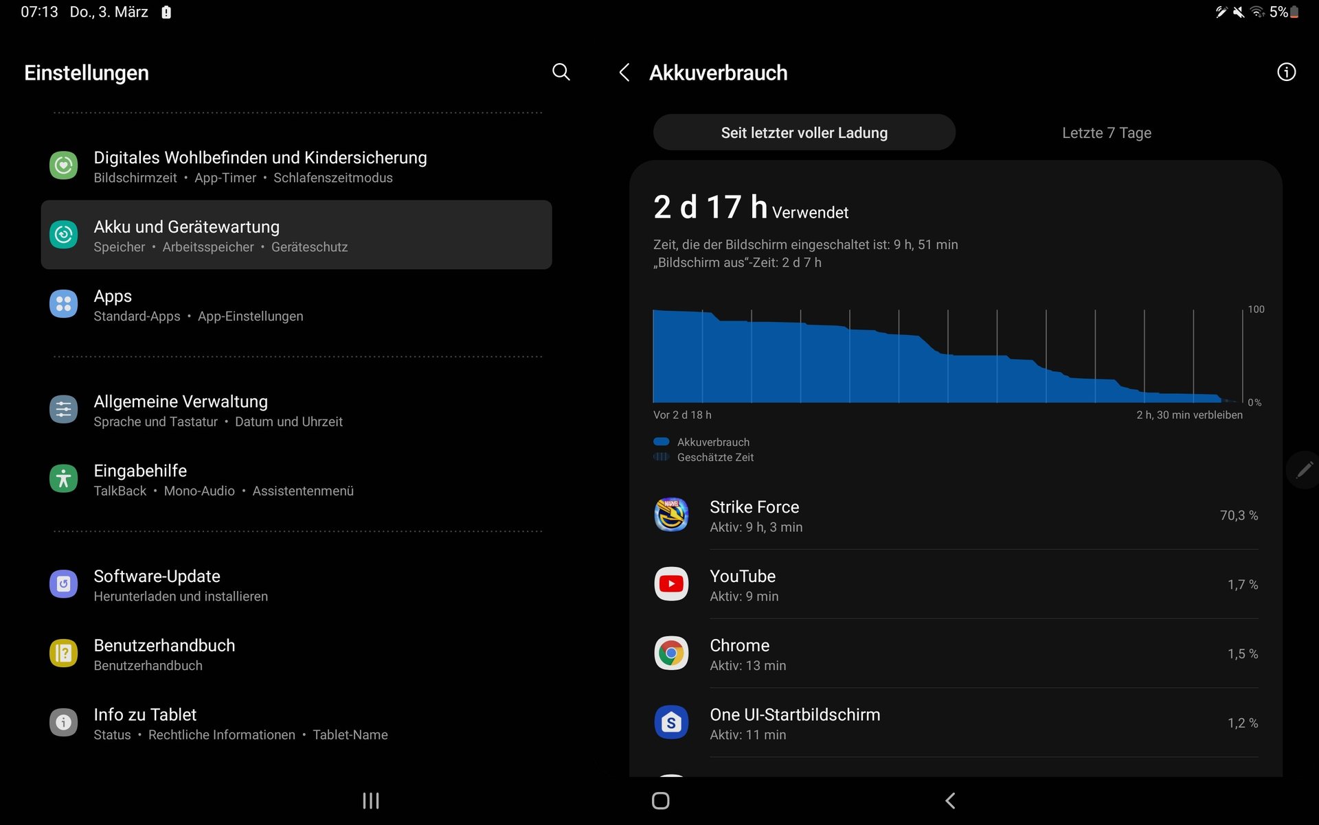This screenshot has height=825, width=1319.
Task: Tap the Eingabehilfe accessibility icon
Action: (x=63, y=479)
